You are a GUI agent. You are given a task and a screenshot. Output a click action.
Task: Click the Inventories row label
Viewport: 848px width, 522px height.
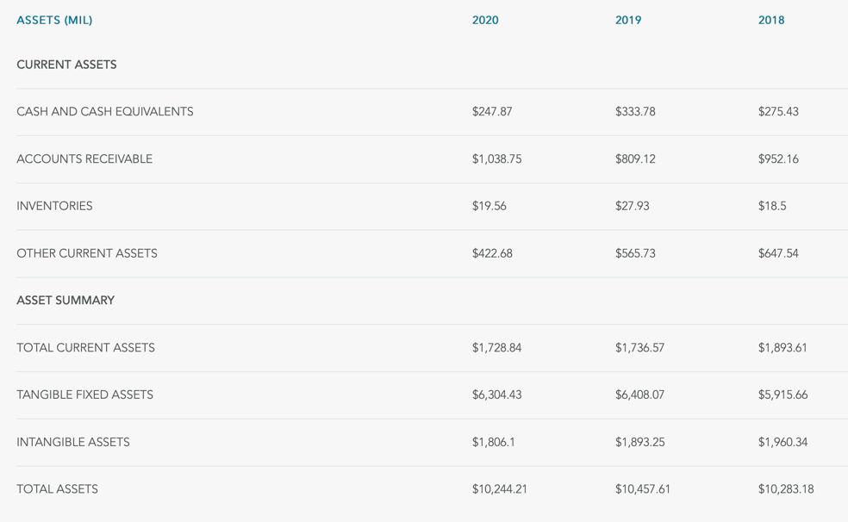click(54, 206)
